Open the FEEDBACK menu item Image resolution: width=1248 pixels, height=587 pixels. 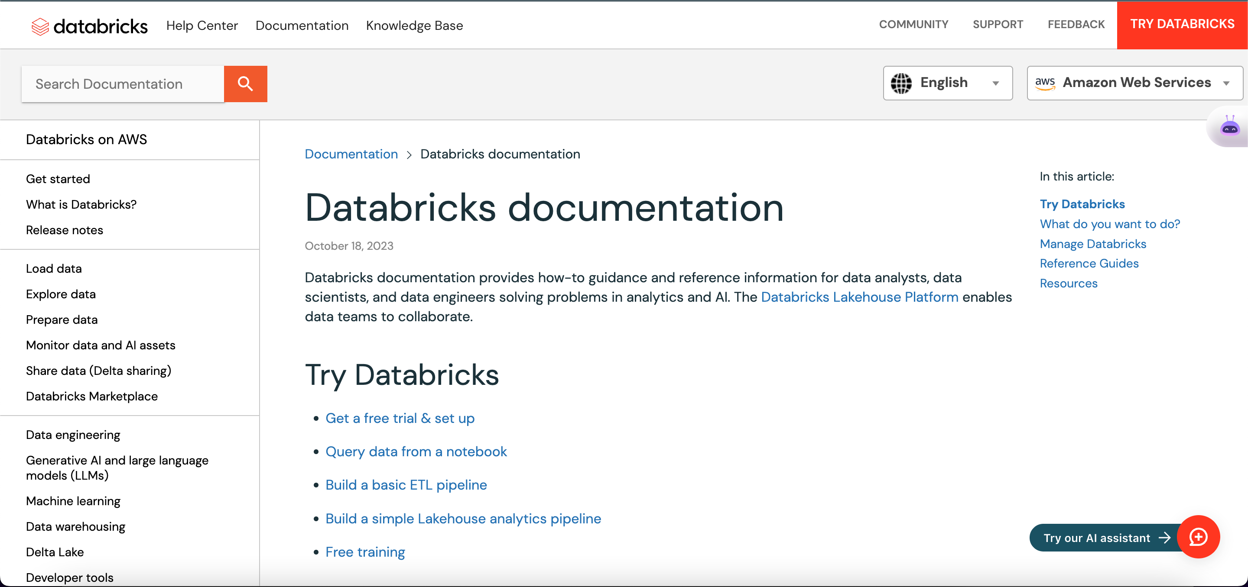tap(1076, 24)
